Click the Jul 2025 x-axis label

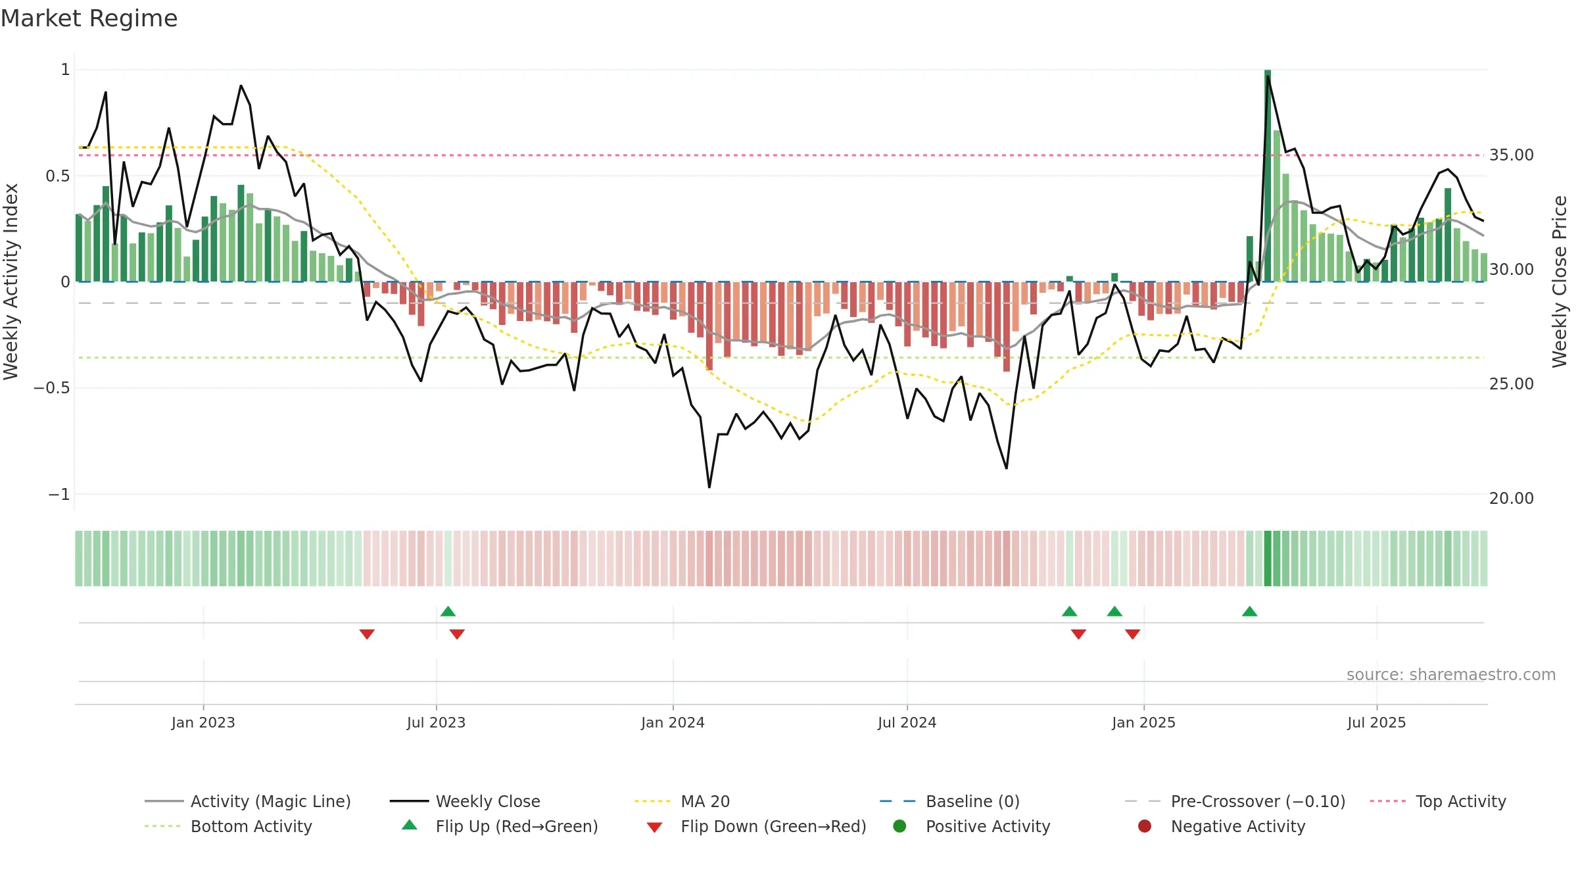tap(1376, 723)
